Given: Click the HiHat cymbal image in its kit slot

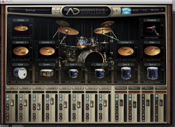Looking at the screenshot, I should (21, 28).
